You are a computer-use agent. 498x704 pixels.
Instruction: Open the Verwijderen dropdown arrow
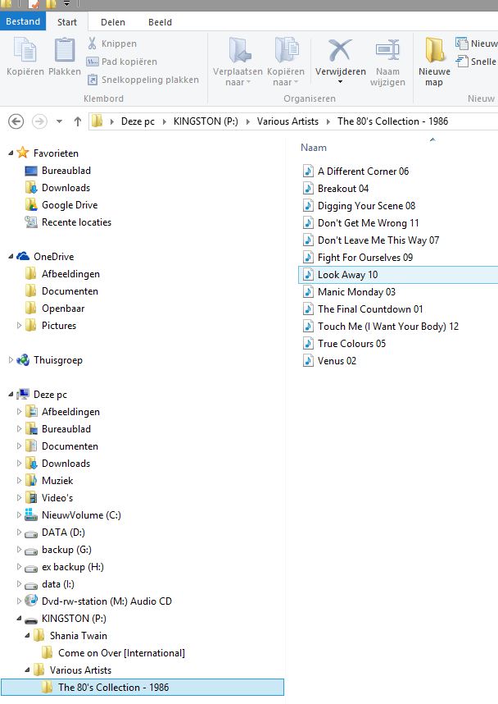click(340, 82)
